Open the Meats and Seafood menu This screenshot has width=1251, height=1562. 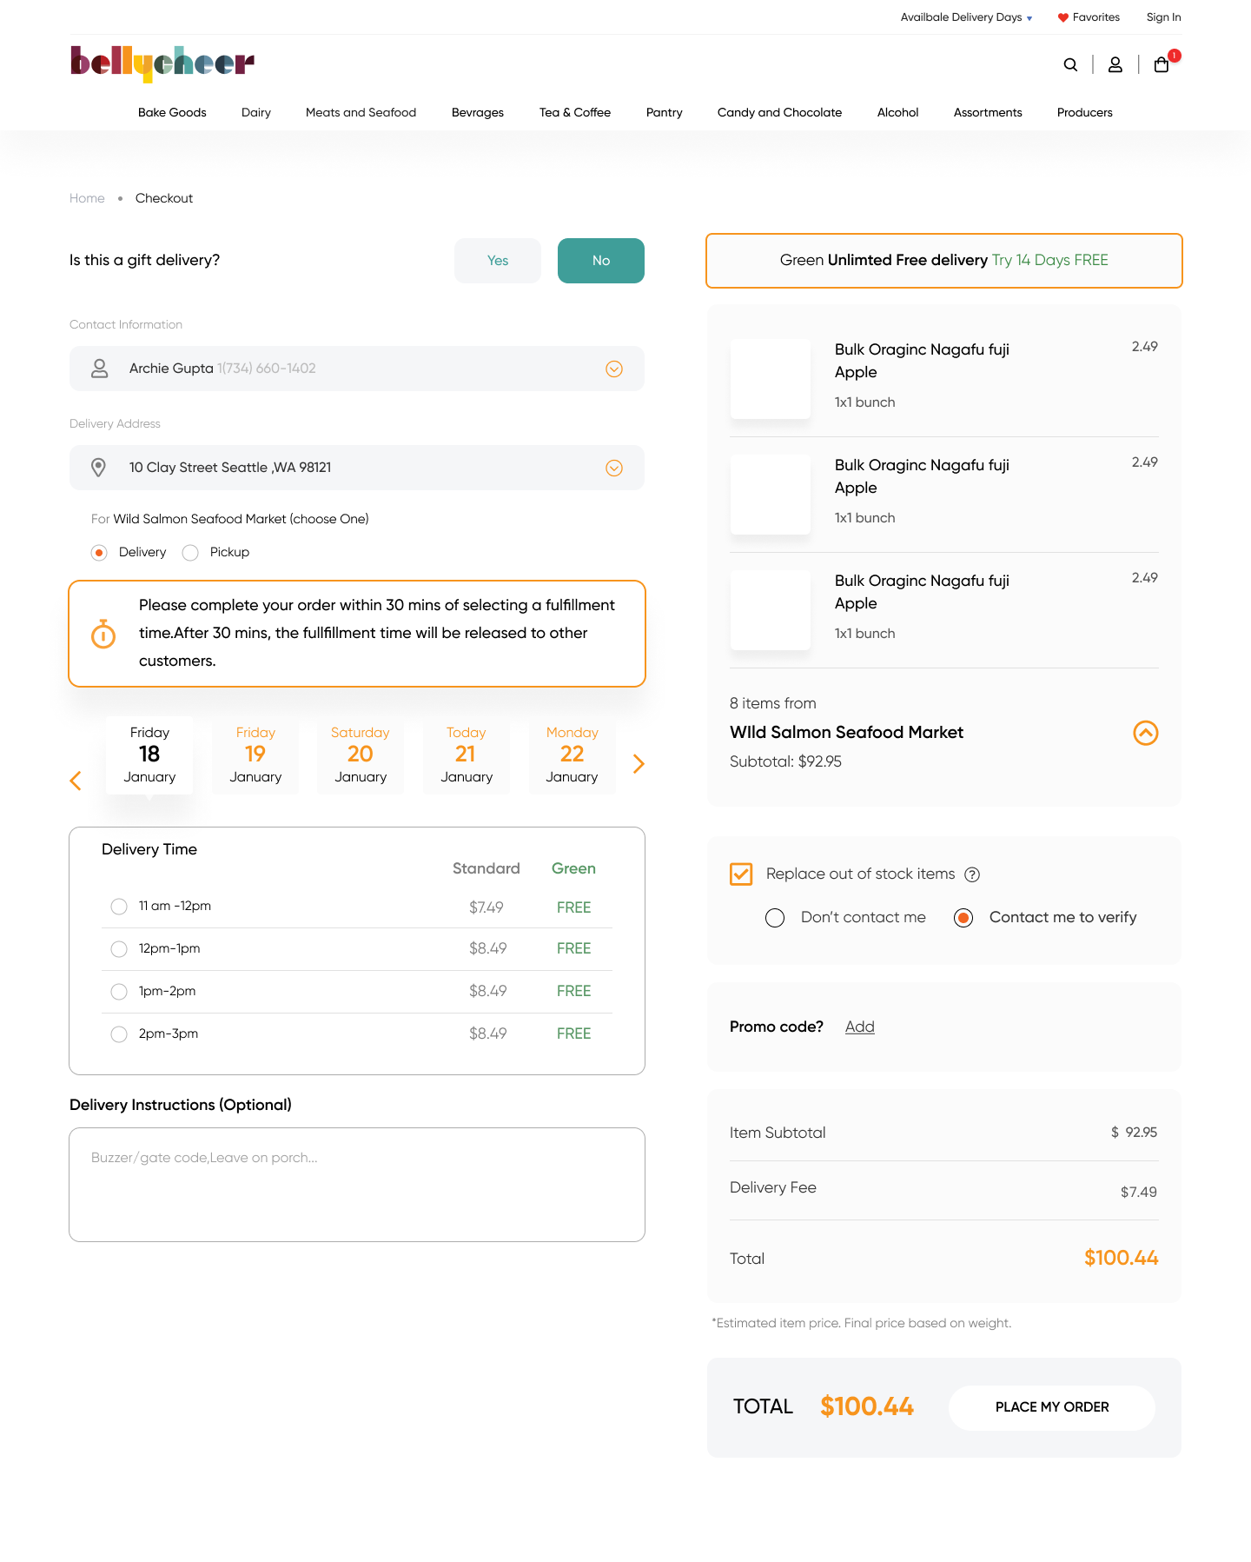pyautogui.click(x=361, y=113)
